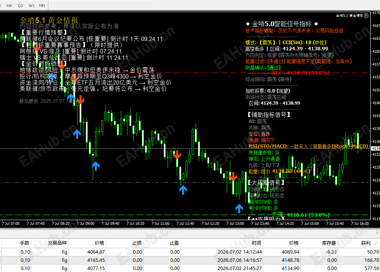Switch chart to MN monthly timeframe
380x272 pixels.
pyautogui.click(x=42, y=5)
